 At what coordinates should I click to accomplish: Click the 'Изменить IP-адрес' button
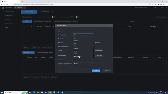tap(47, 48)
